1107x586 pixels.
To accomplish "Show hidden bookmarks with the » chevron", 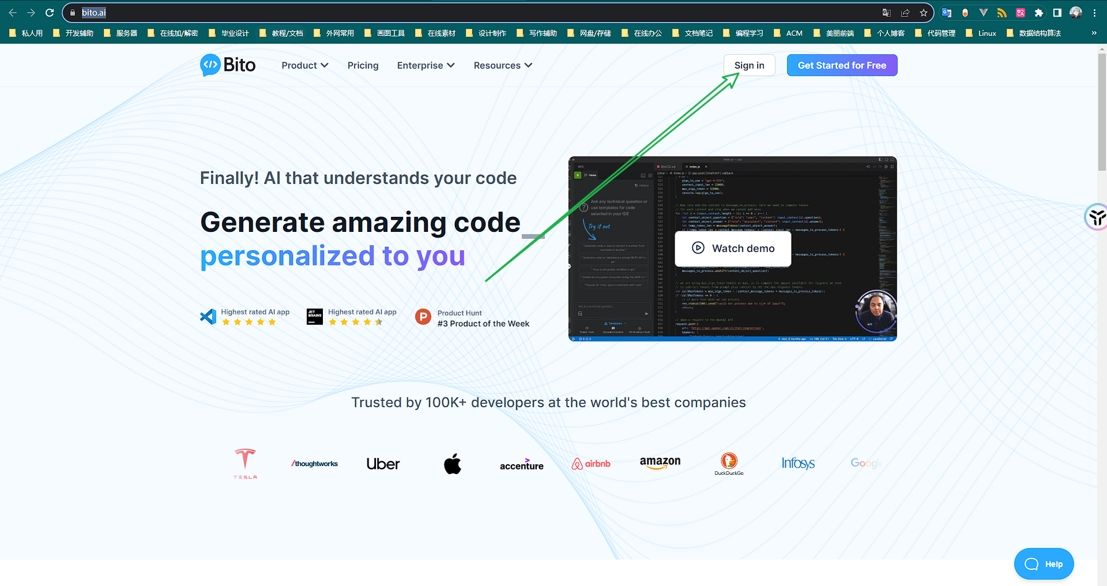I will 1094,33.
